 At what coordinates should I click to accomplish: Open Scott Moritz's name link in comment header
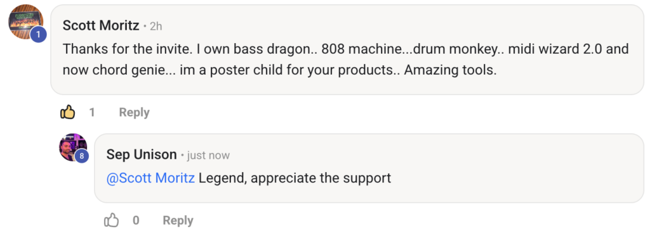[101, 25]
